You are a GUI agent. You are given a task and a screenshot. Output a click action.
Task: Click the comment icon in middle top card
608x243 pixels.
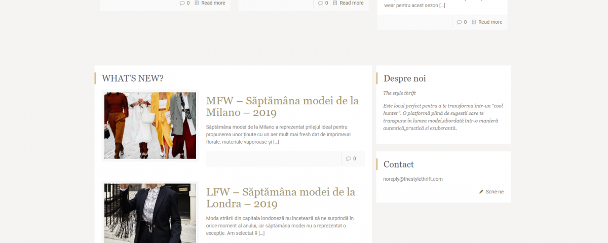(x=321, y=3)
